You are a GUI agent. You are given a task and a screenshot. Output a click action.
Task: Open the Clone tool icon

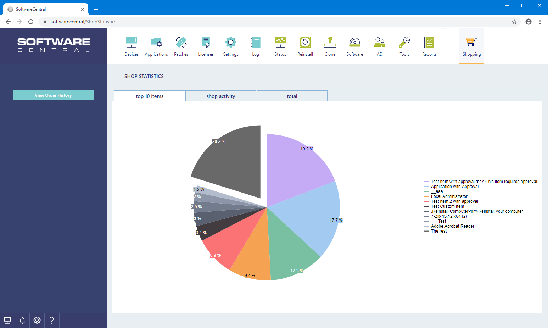(330, 43)
